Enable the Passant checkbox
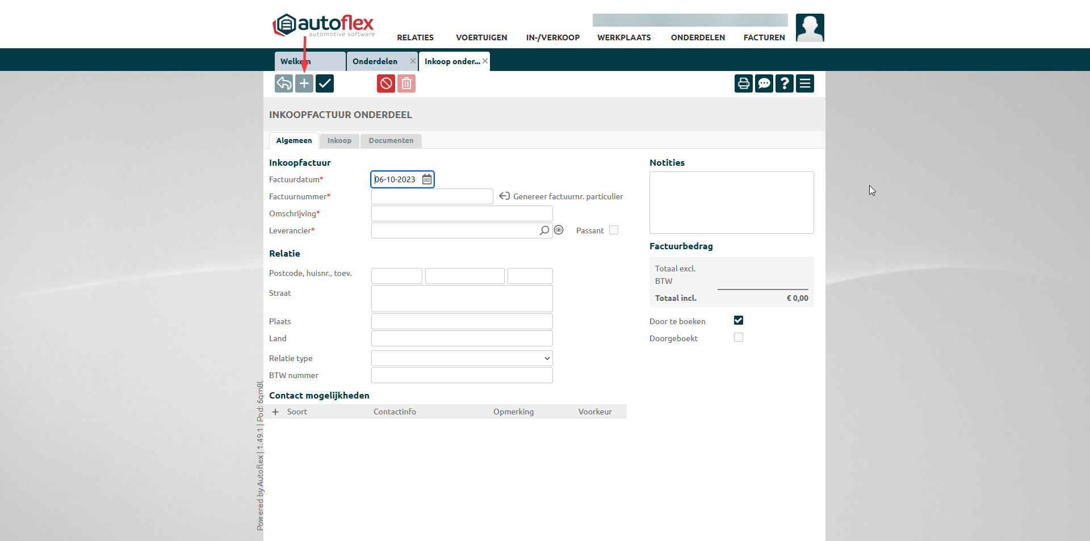 614,230
